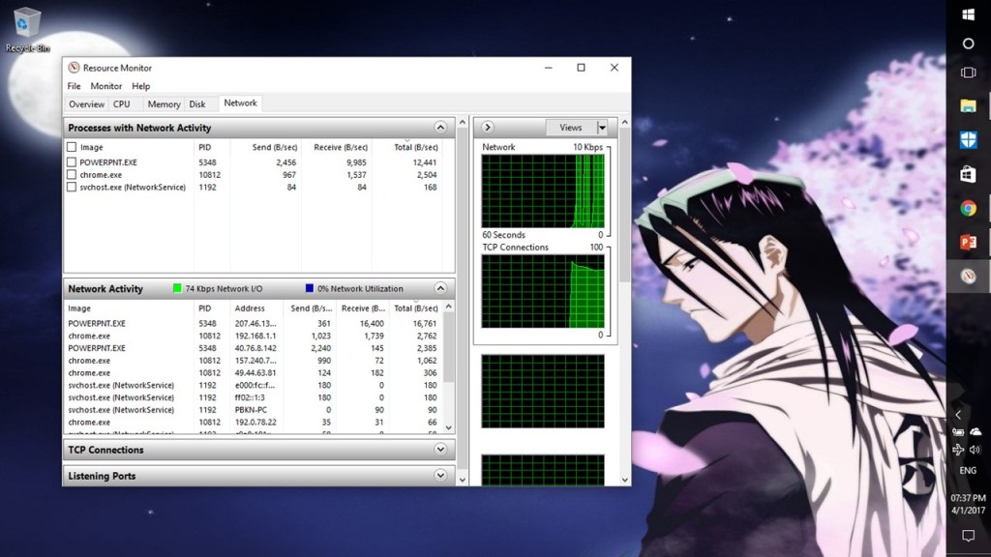Click the OneDrive cloud tray icon

(x=976, y=431)
